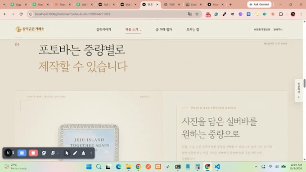Open Visual Studio Code from taskbar

(x=217, y=167)
